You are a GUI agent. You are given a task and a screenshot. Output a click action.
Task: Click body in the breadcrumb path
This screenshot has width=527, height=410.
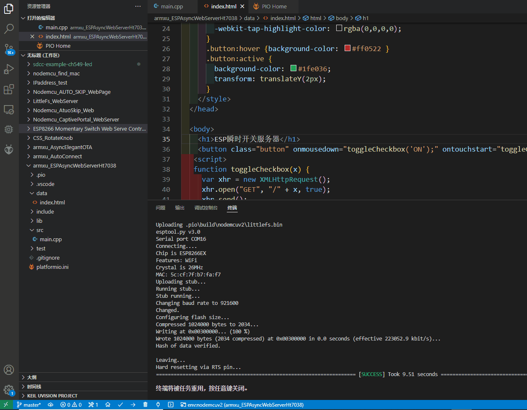339,18
